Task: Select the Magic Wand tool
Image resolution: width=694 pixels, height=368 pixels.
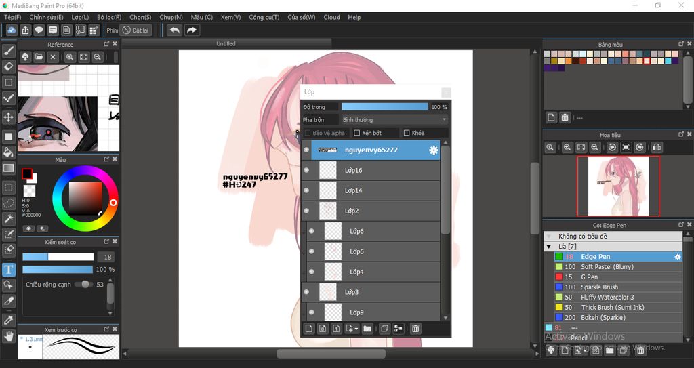Action: (x=8, y=218)
